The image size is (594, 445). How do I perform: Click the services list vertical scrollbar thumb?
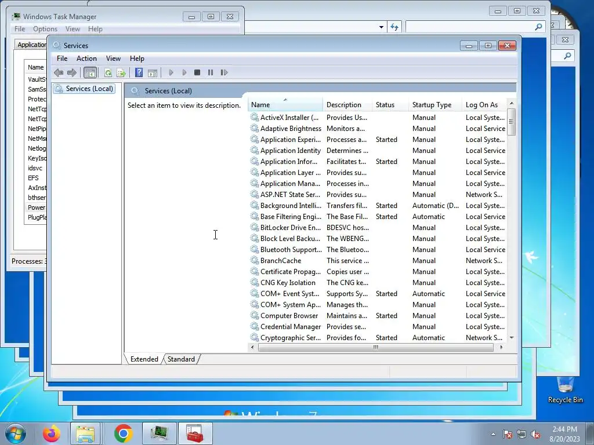coord(512,122)
